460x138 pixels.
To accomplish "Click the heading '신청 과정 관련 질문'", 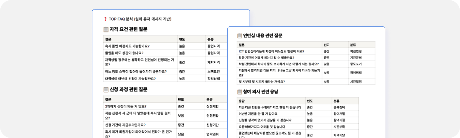I will 128,89.
